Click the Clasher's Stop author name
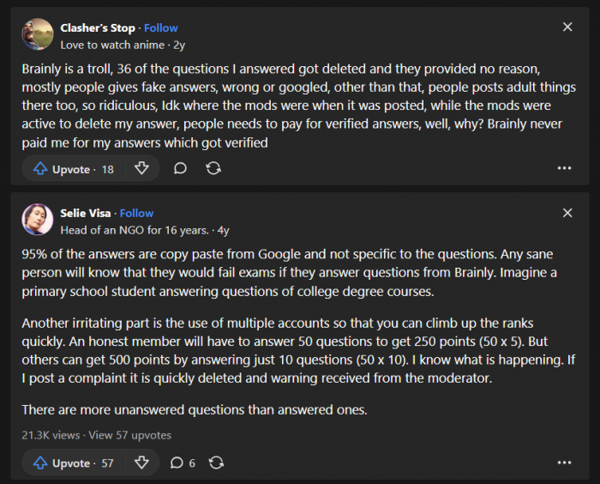Screen dimensions: 600x484 pyautogui.click(x=98, y=28)
